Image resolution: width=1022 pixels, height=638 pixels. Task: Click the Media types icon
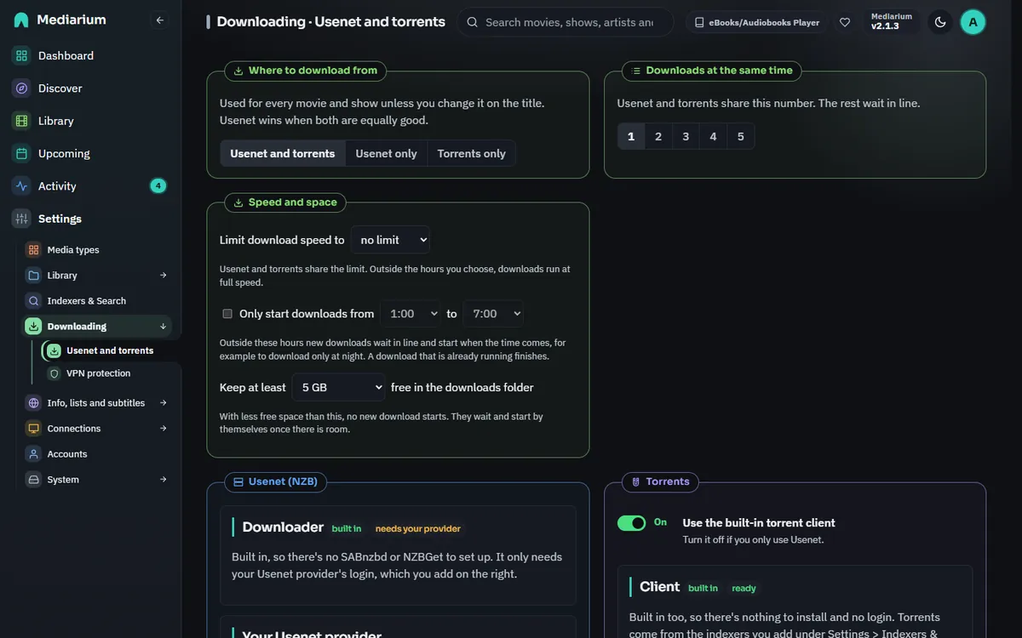(x=33, y=250)
